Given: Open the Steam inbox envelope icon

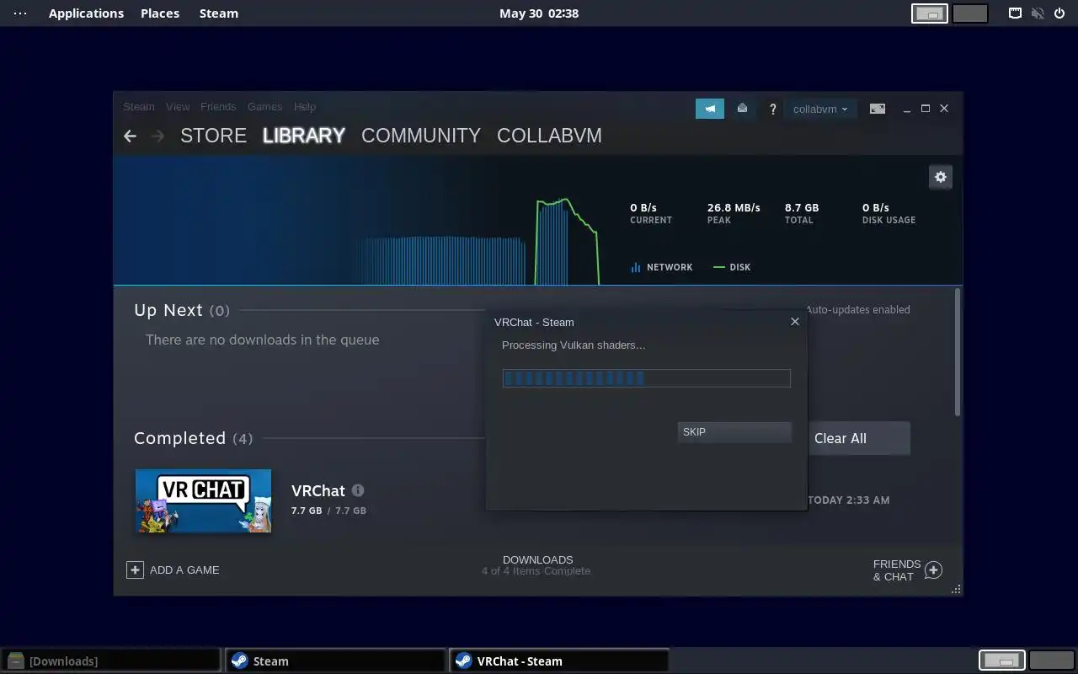Looking at the screenshot, I should 742,109.
